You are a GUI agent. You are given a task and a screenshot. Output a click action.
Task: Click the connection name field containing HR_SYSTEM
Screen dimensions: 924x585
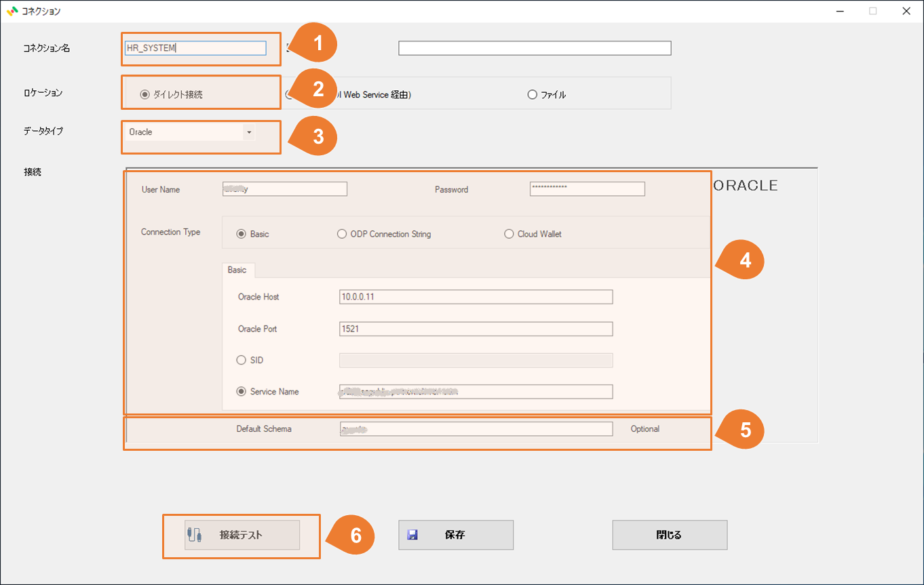click(x=195, y=48)
